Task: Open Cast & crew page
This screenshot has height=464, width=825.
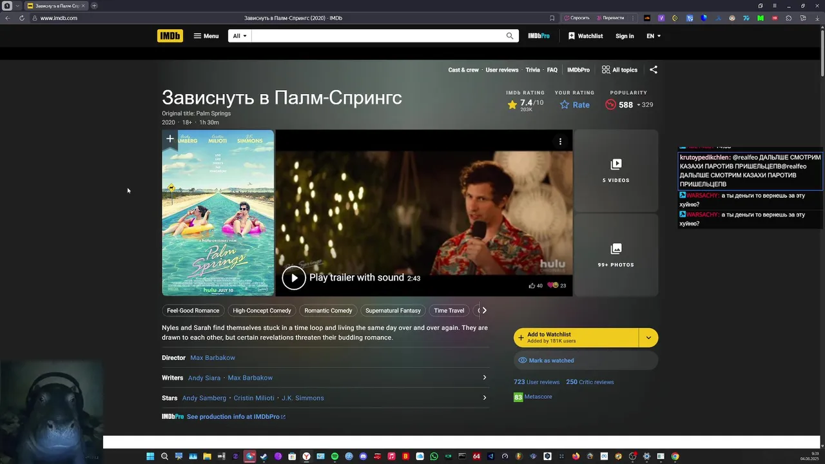Action: pyautogui.click(x=463, y=70)
